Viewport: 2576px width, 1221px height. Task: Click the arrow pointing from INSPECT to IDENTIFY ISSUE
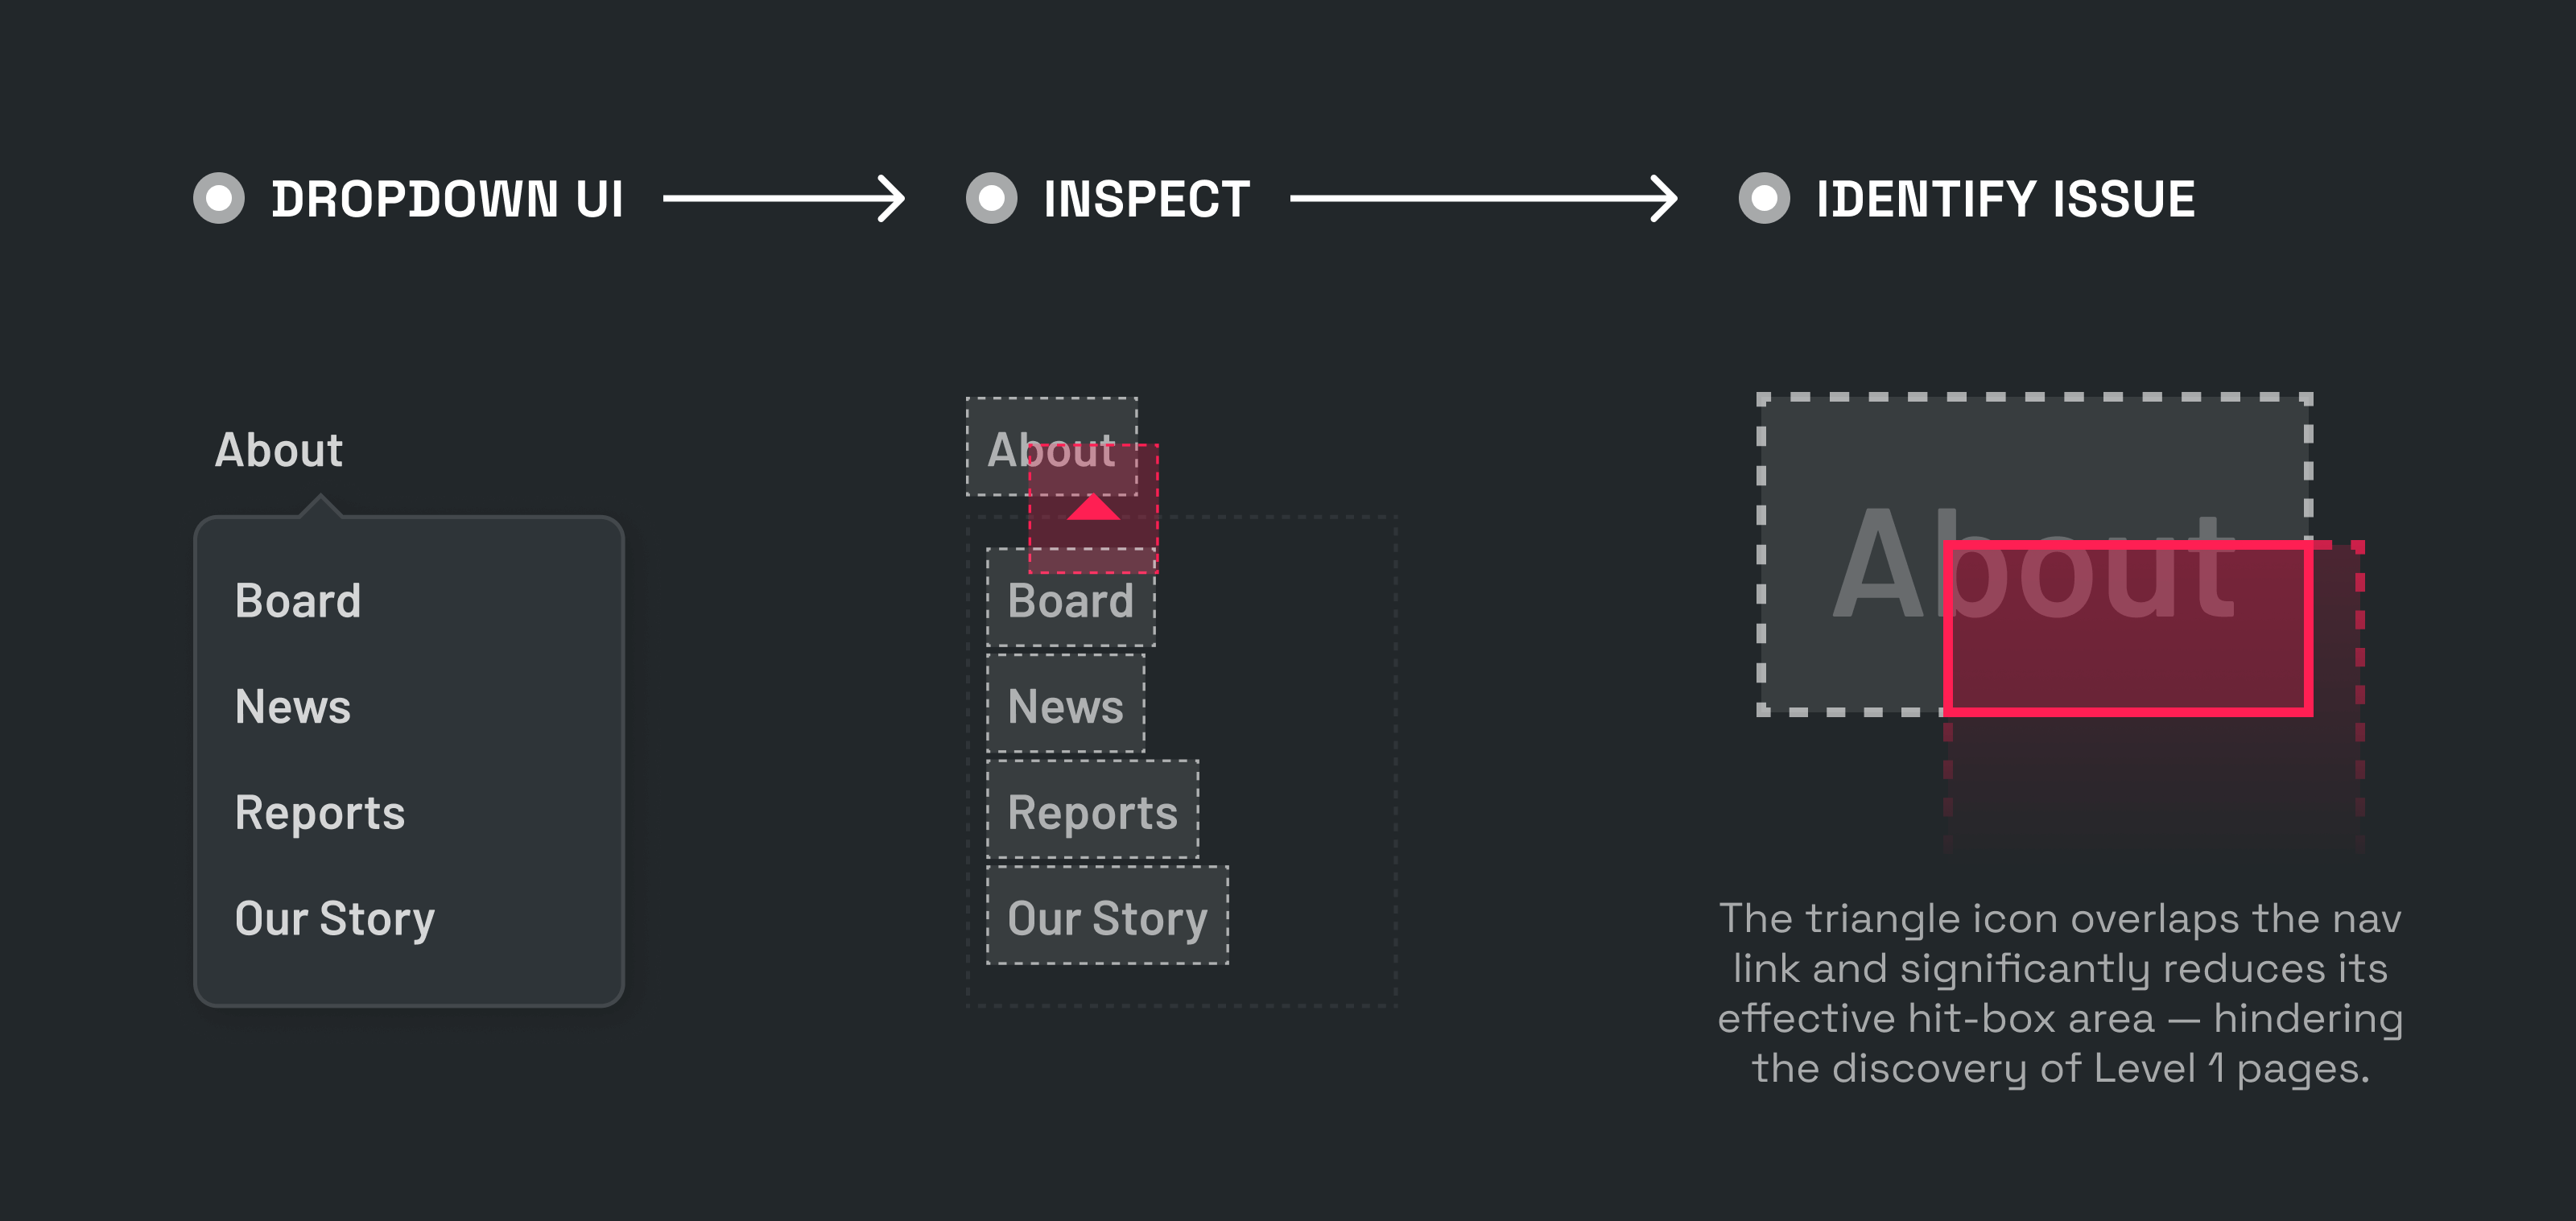click(1483, 198)
